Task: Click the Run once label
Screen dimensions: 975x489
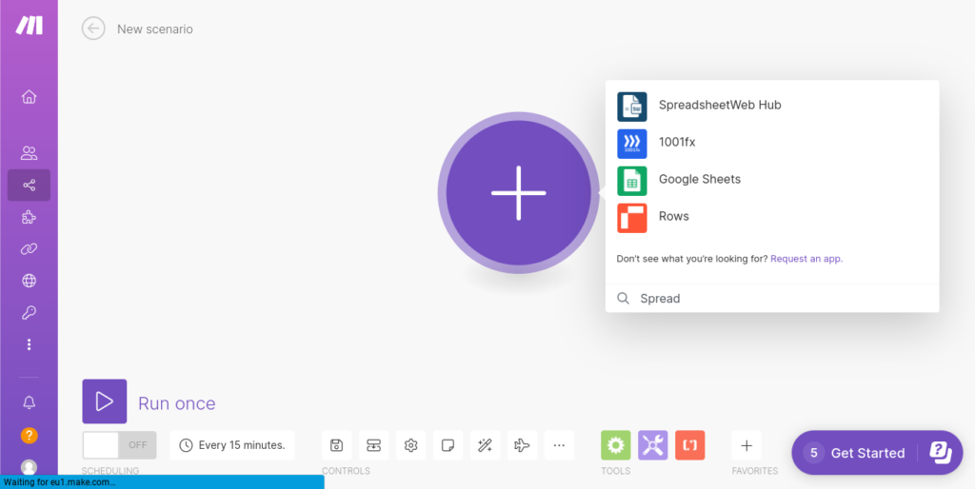Action: (176, 403)
